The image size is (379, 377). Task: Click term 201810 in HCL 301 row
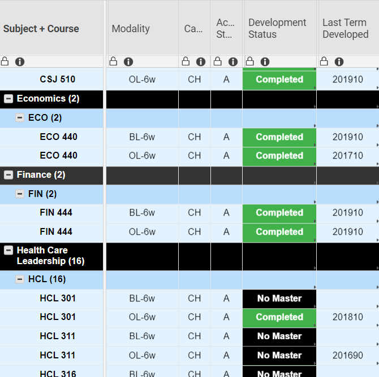pos(347,317)
